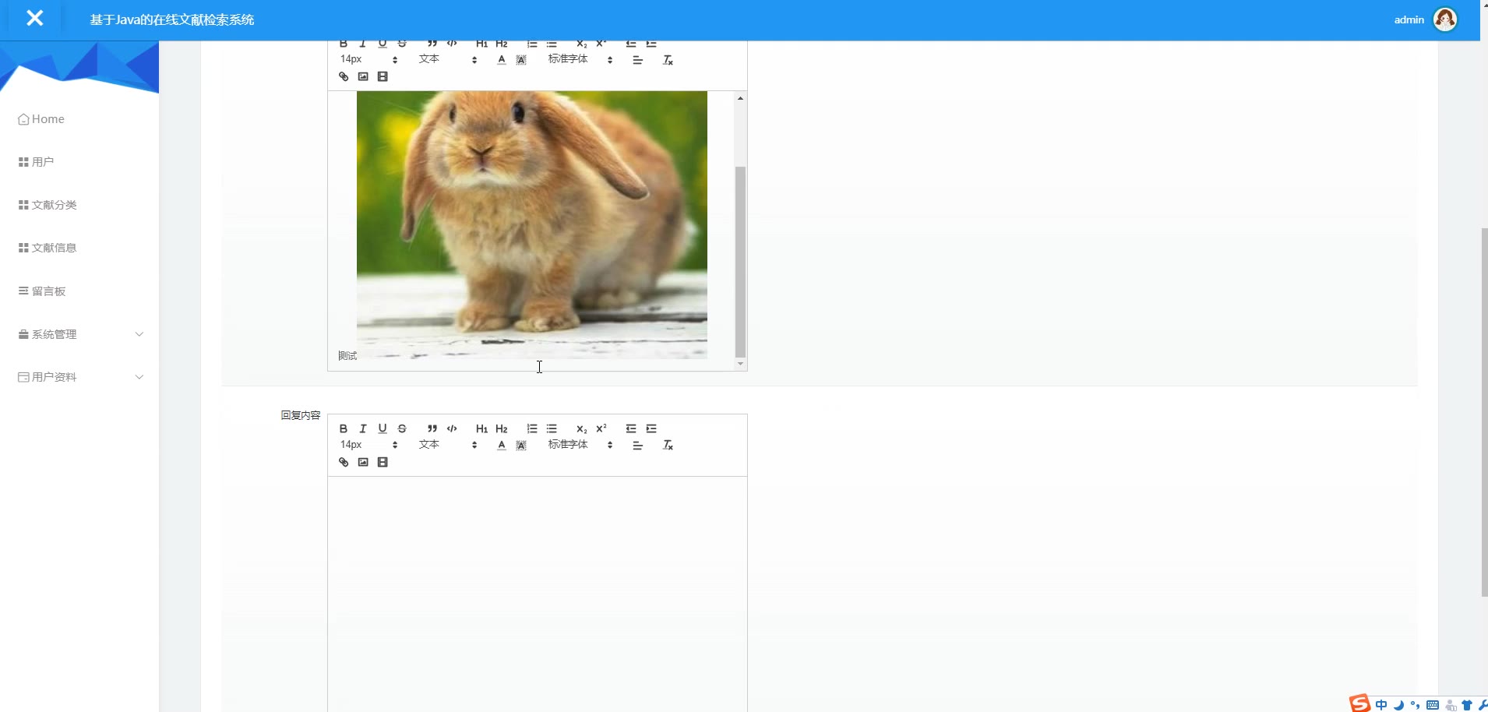Click the system title 基于Java的在线文献检索系统
This screenshot has width=1488, height=712.
point(172,19)
